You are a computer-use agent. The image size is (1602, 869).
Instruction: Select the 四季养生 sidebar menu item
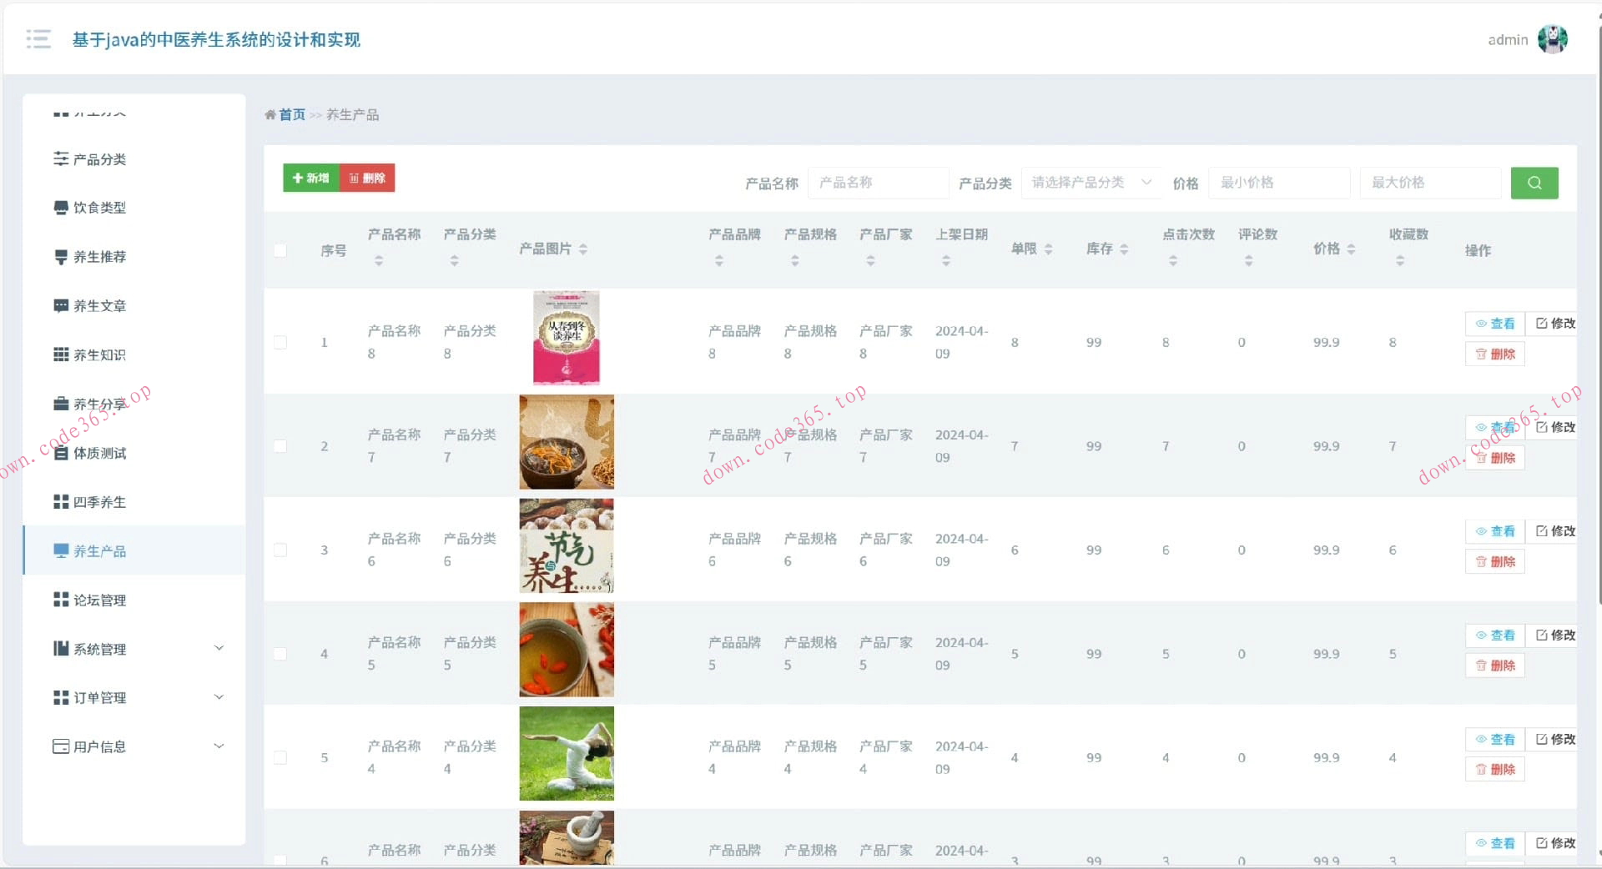coord(98,502)
